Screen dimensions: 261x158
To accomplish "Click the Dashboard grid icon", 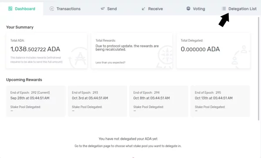I will pos(10,9).
